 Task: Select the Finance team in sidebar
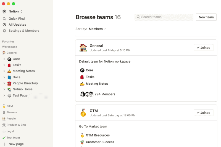point(10,113)
